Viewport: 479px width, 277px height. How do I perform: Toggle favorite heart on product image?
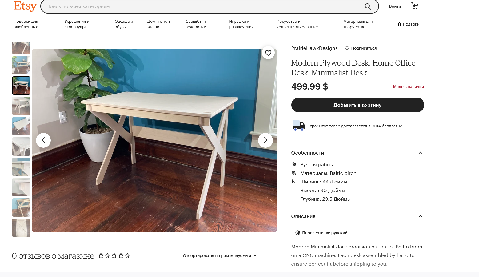268,53
